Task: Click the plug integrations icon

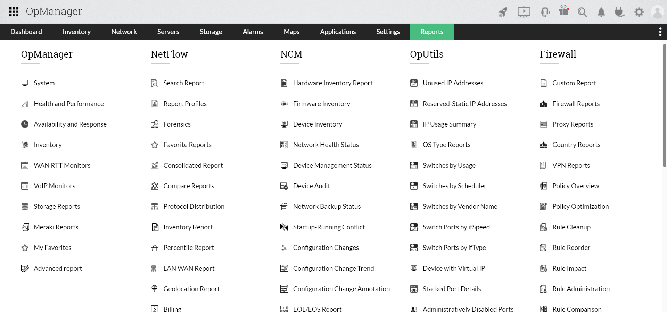Action: click(620, 12)
